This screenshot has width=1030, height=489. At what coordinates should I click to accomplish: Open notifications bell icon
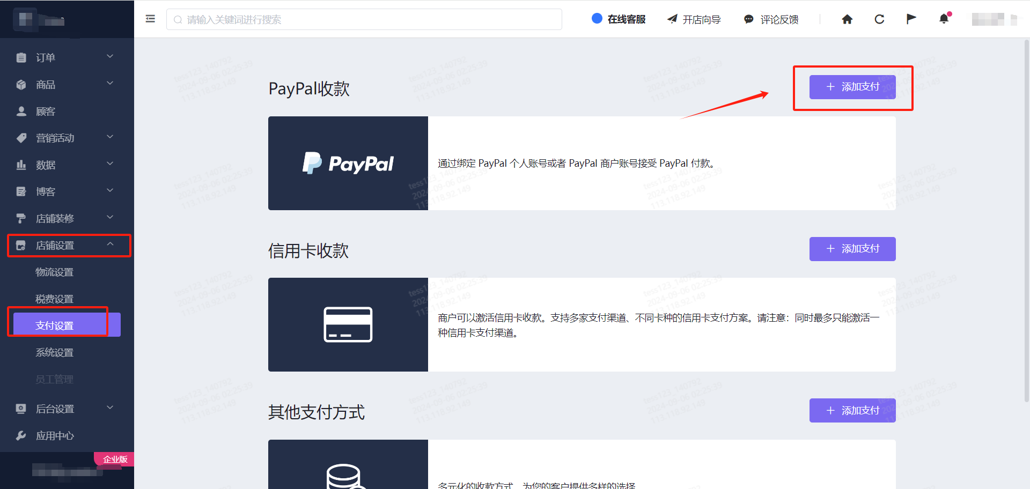click(944, 19)
